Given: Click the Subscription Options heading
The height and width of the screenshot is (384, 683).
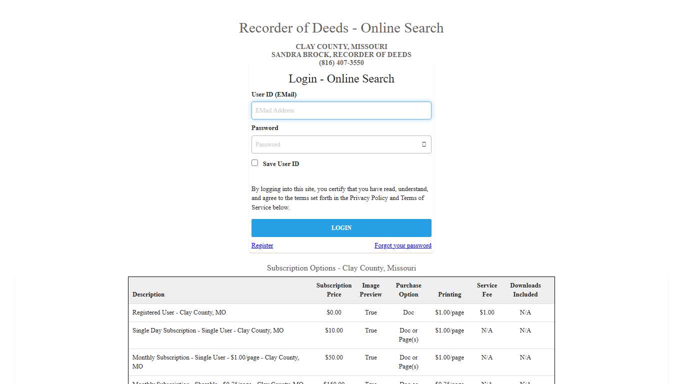Looking at the screenshot, I should (x=341, y=268).
